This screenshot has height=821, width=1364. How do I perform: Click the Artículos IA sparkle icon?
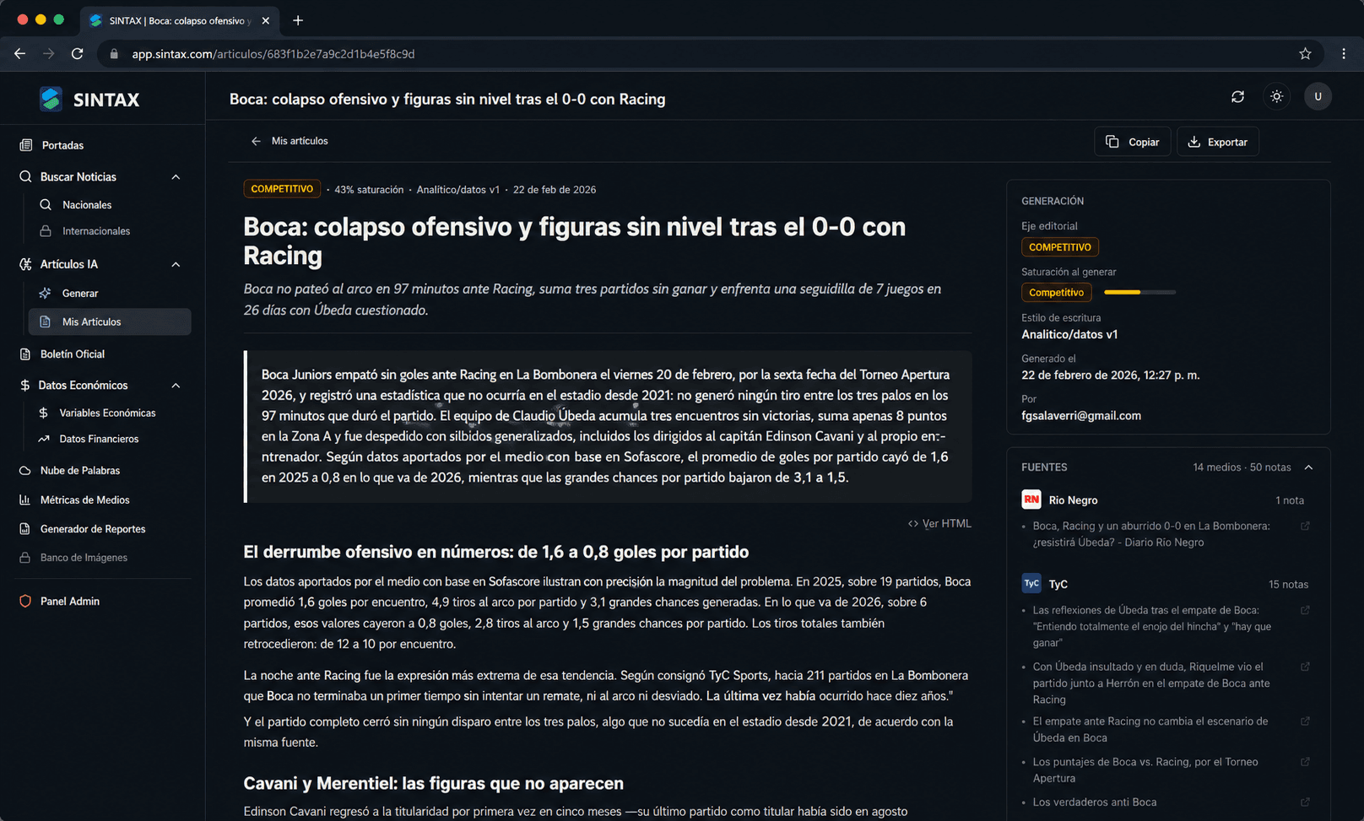pyautogui.click(x=26, y=265)
